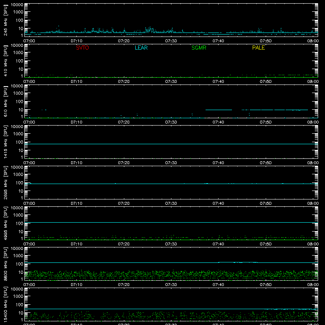Click the yellow PALE station label
The width and height of the screenshot is (325, 325).
tap(258, 48)
